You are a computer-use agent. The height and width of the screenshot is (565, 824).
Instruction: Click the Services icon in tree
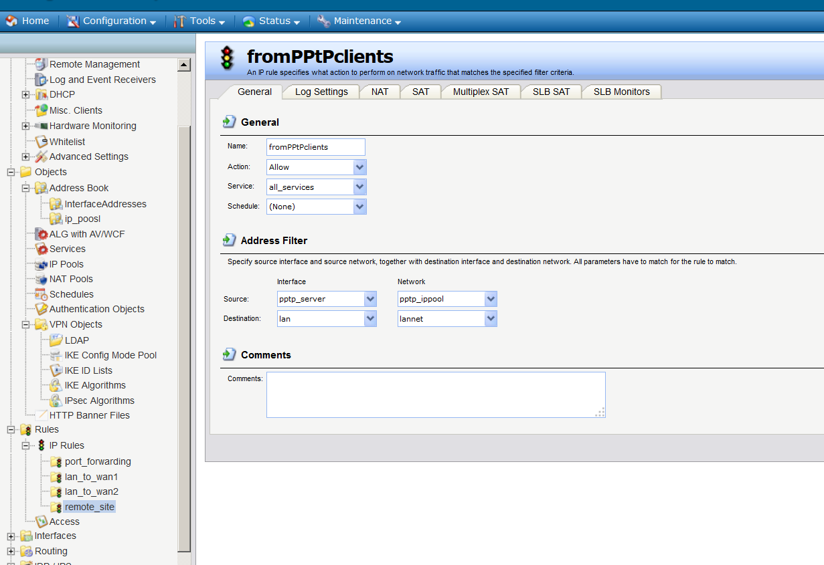point(41,249)
